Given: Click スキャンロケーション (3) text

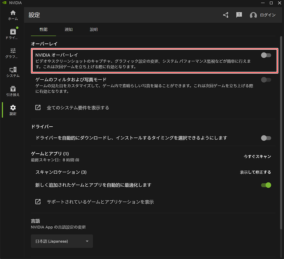Looking at the screenshot, I should click(61, 172).
